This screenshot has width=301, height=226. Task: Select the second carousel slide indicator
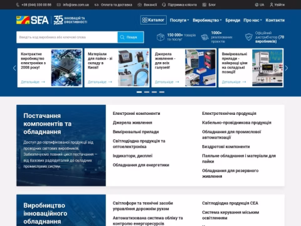point(147,92)
